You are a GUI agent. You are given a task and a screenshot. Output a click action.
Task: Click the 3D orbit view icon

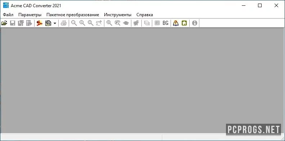coord(126,23)
